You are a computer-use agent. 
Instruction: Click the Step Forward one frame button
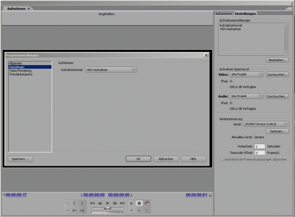[x=115, y=203]
